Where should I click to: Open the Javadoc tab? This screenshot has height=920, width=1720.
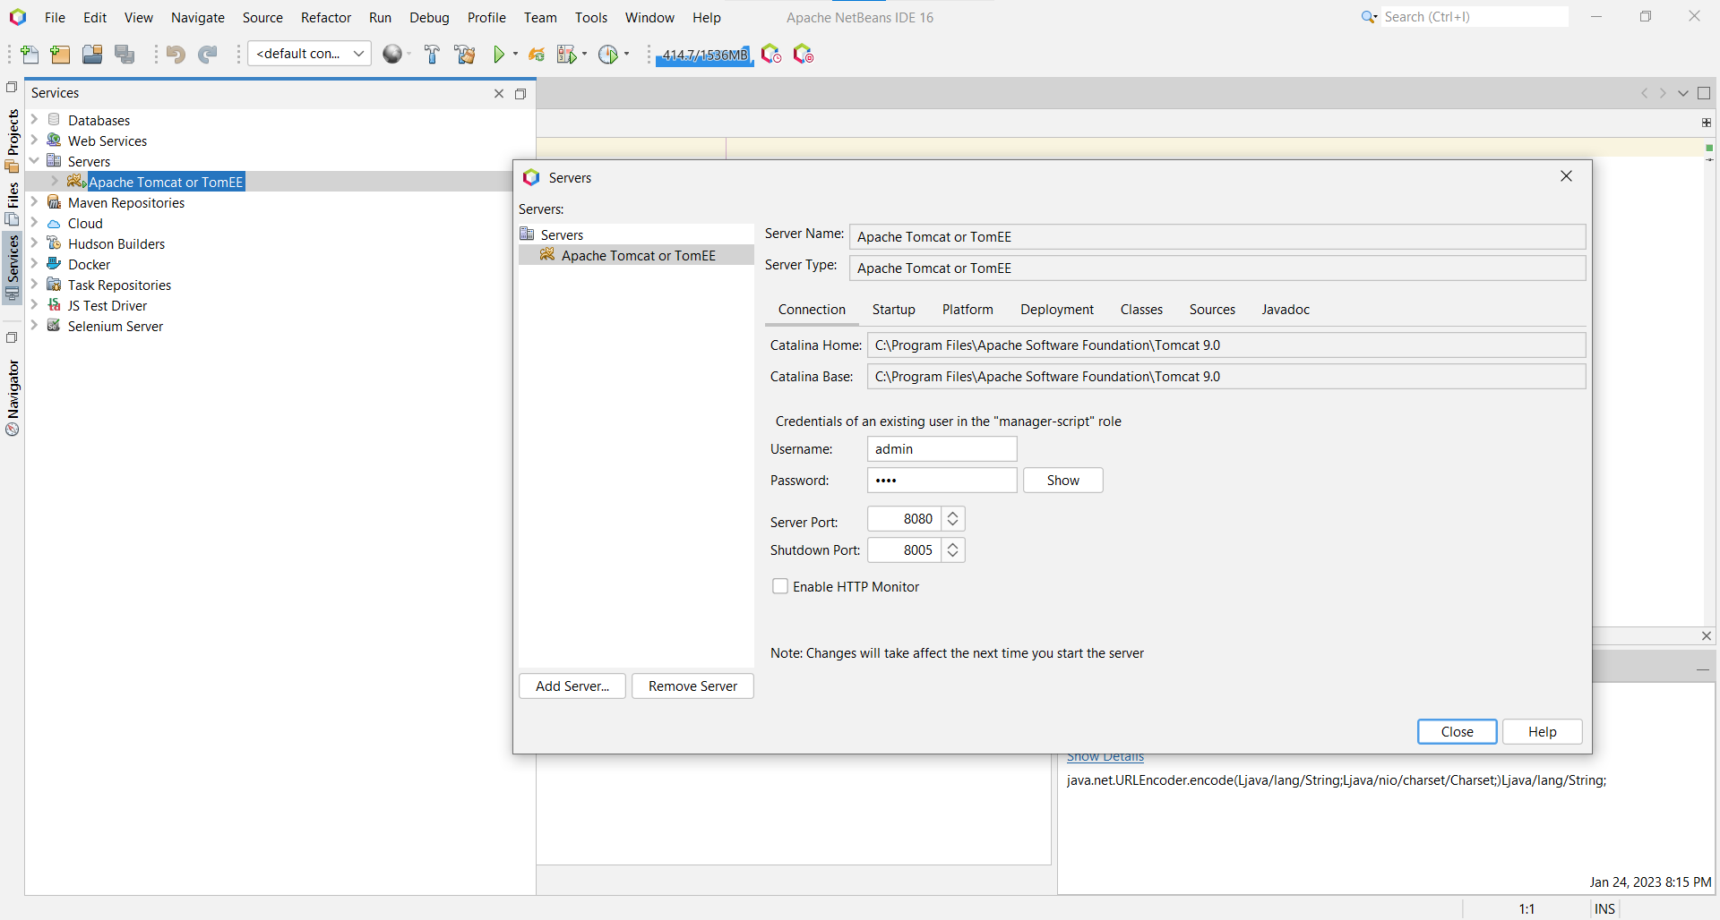[1286, 310]
